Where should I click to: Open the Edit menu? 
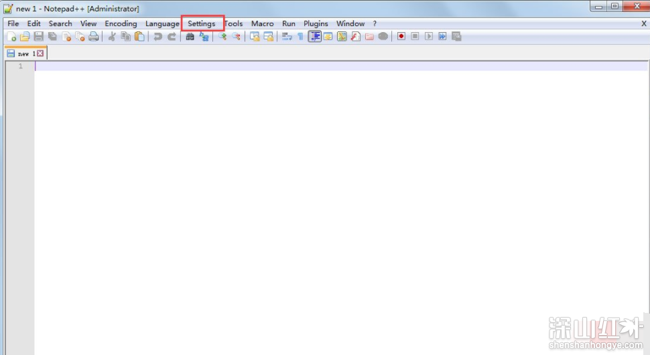tap(34, 23)
